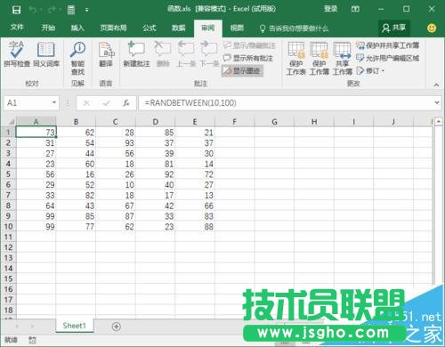Image resolution: width=445 pixels, height=347 pixels.
Task: Click the Name Box showing A1
Action: click(x=28, y=103)
